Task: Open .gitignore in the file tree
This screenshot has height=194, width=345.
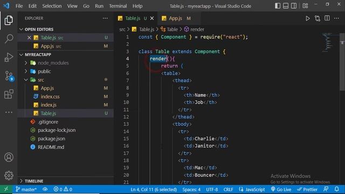Action: pos(48,122)
